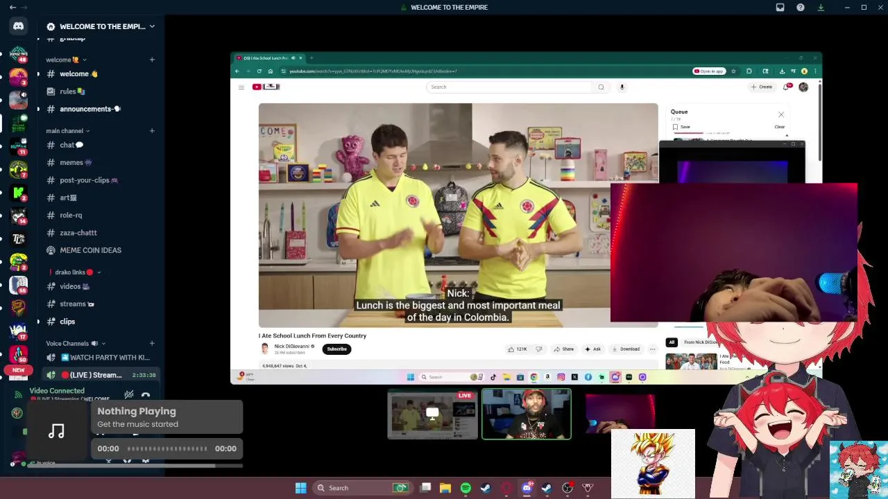
Task: Click the YouTube search magnifier button
Action: point(601,87)
